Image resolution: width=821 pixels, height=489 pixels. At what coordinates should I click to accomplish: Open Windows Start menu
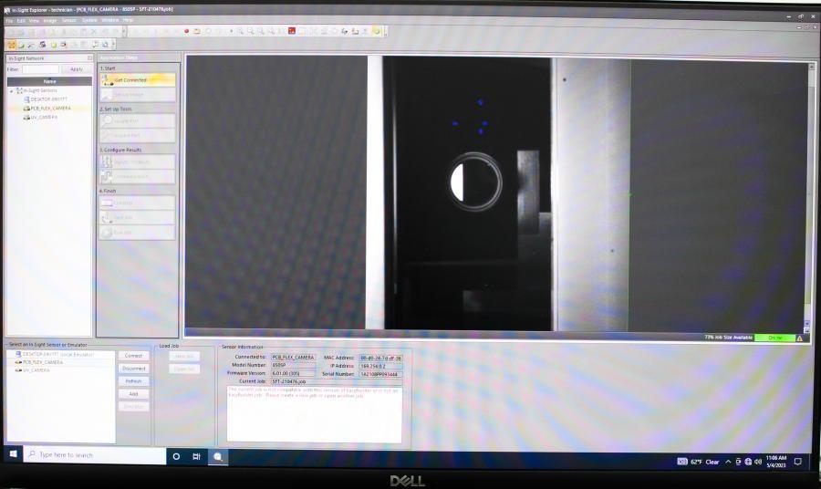click(x=13, y=454)
